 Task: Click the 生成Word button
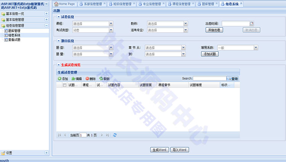159,150
